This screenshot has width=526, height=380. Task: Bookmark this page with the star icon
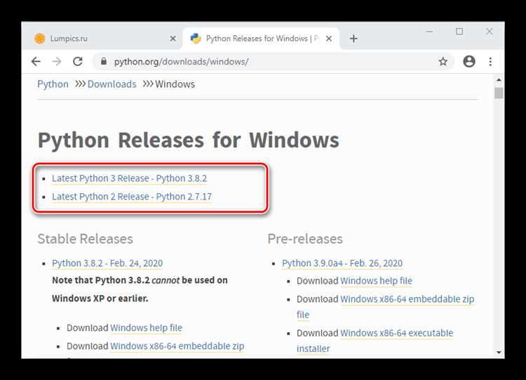pyautogui.click(x=443, y=62)
